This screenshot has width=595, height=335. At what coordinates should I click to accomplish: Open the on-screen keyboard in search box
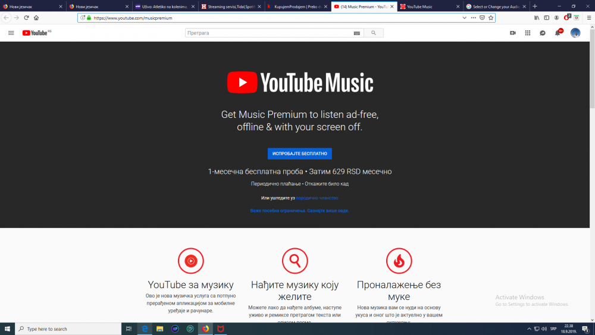(x=356, y=33)
